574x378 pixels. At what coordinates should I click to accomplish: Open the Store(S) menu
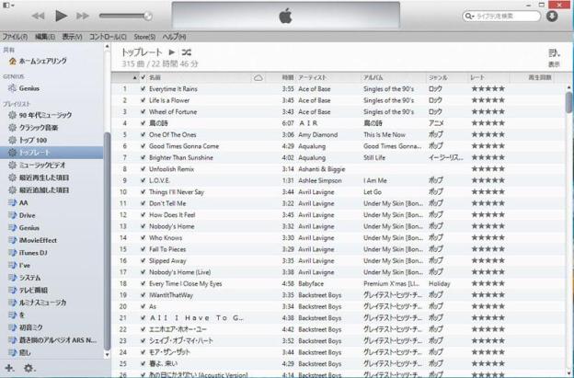[x=144, y=37]
